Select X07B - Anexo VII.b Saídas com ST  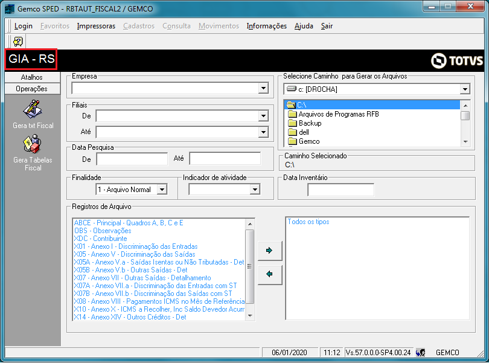[x=153, y=294]
